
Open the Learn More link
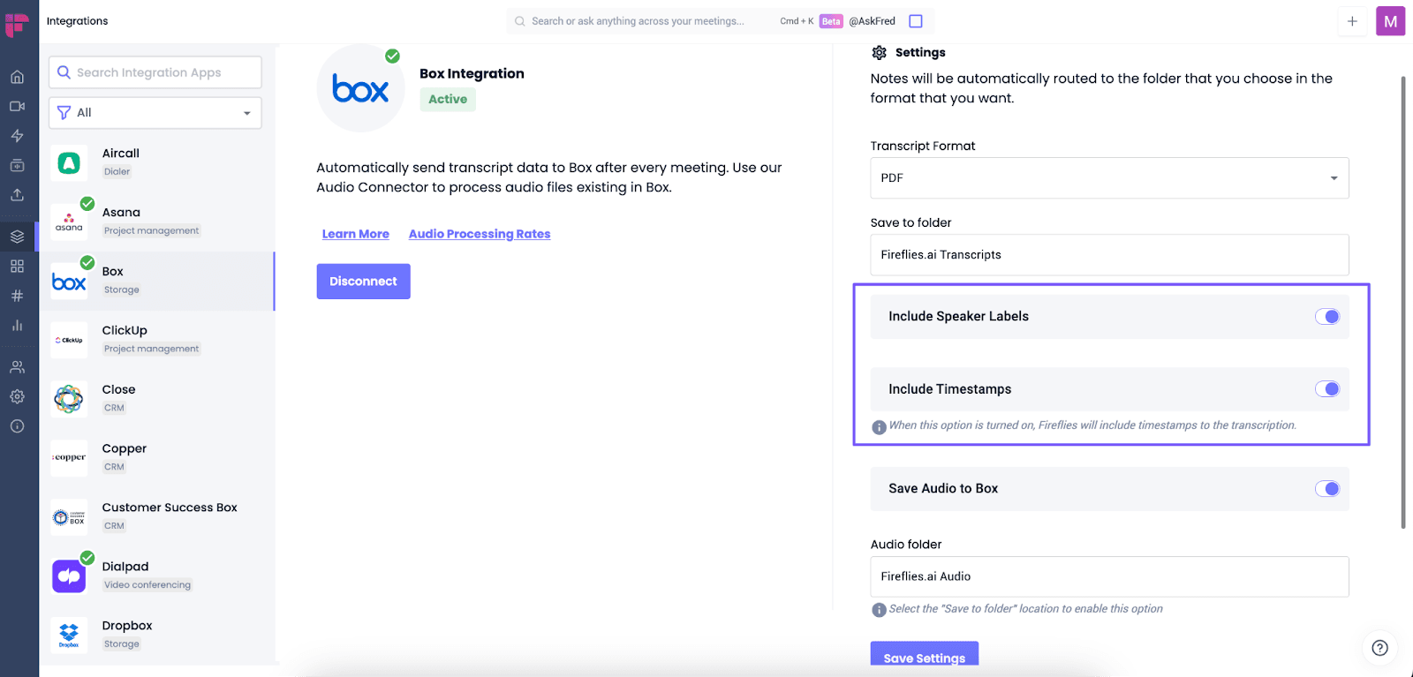355,234
